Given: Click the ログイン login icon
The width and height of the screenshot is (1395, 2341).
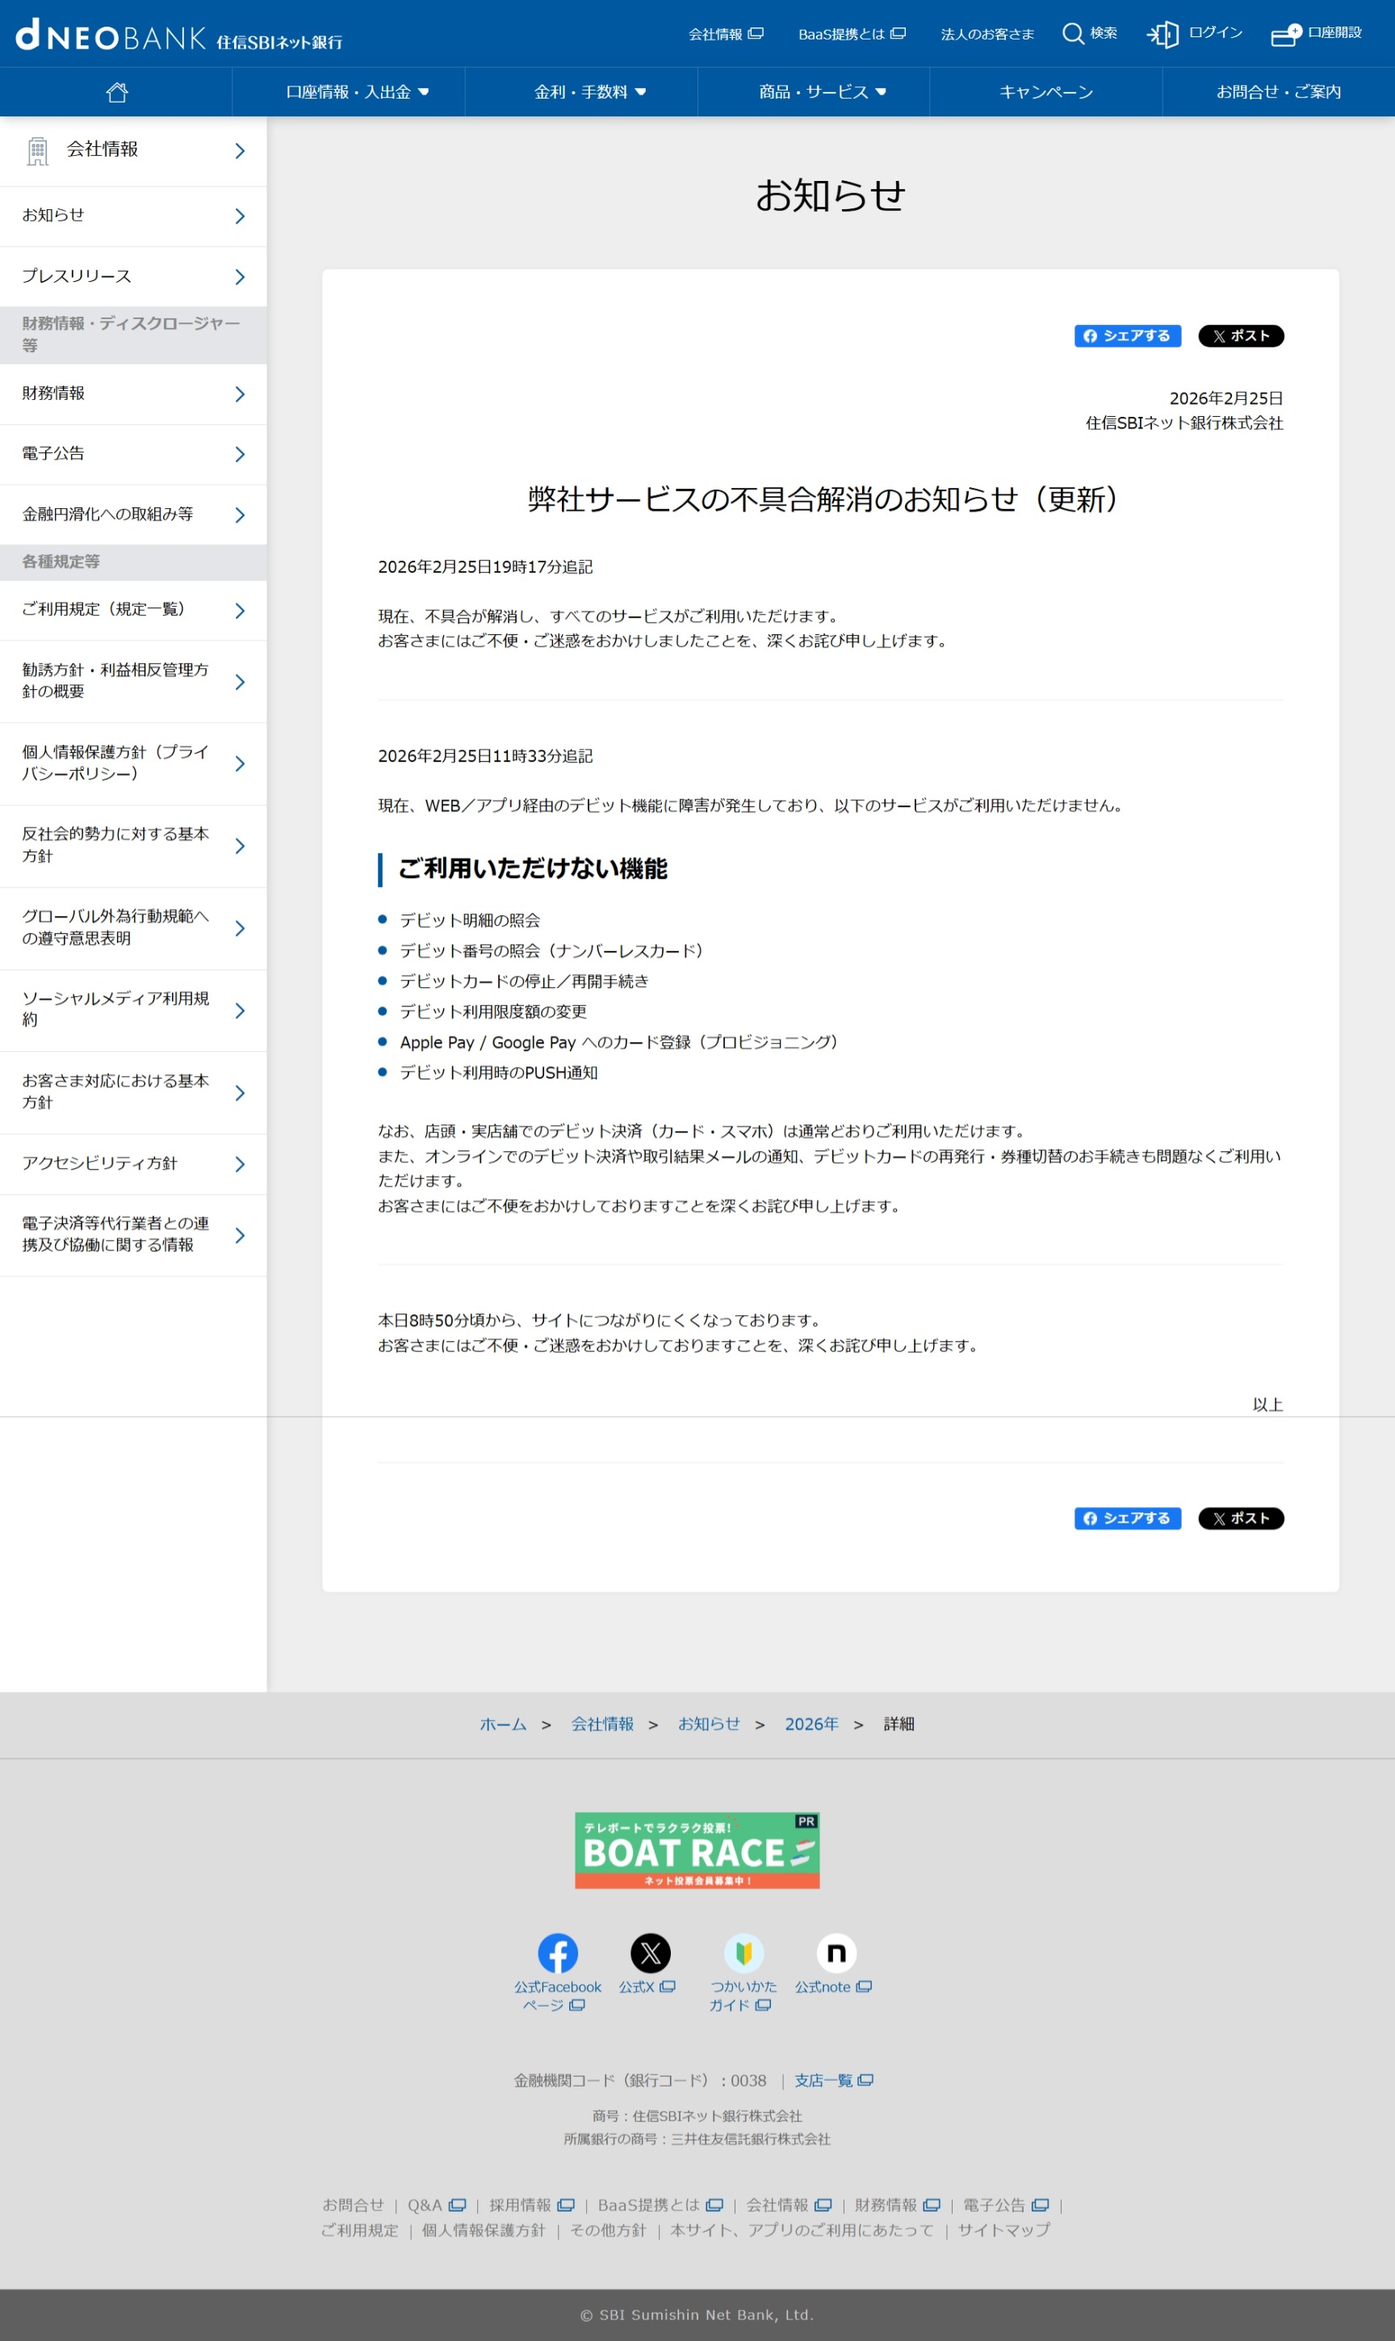Looking at the screenshot, I should point(1162,35).
